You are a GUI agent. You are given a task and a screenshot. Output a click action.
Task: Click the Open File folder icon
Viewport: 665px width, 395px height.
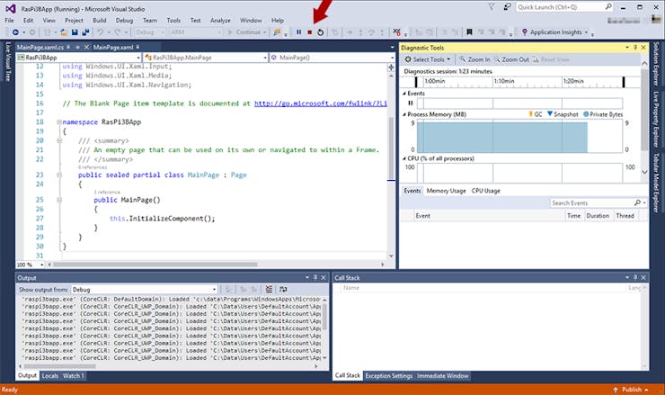pyautogui.click(x=64, y=32)
